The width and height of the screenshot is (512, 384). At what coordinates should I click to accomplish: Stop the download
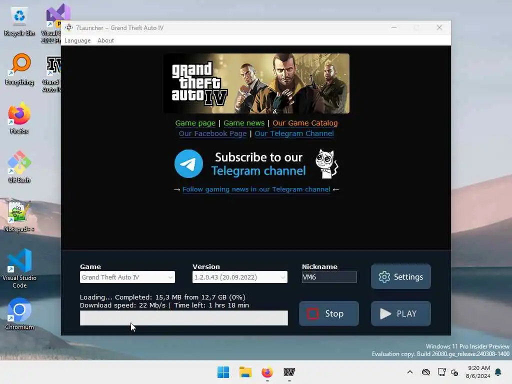(329, 313)
